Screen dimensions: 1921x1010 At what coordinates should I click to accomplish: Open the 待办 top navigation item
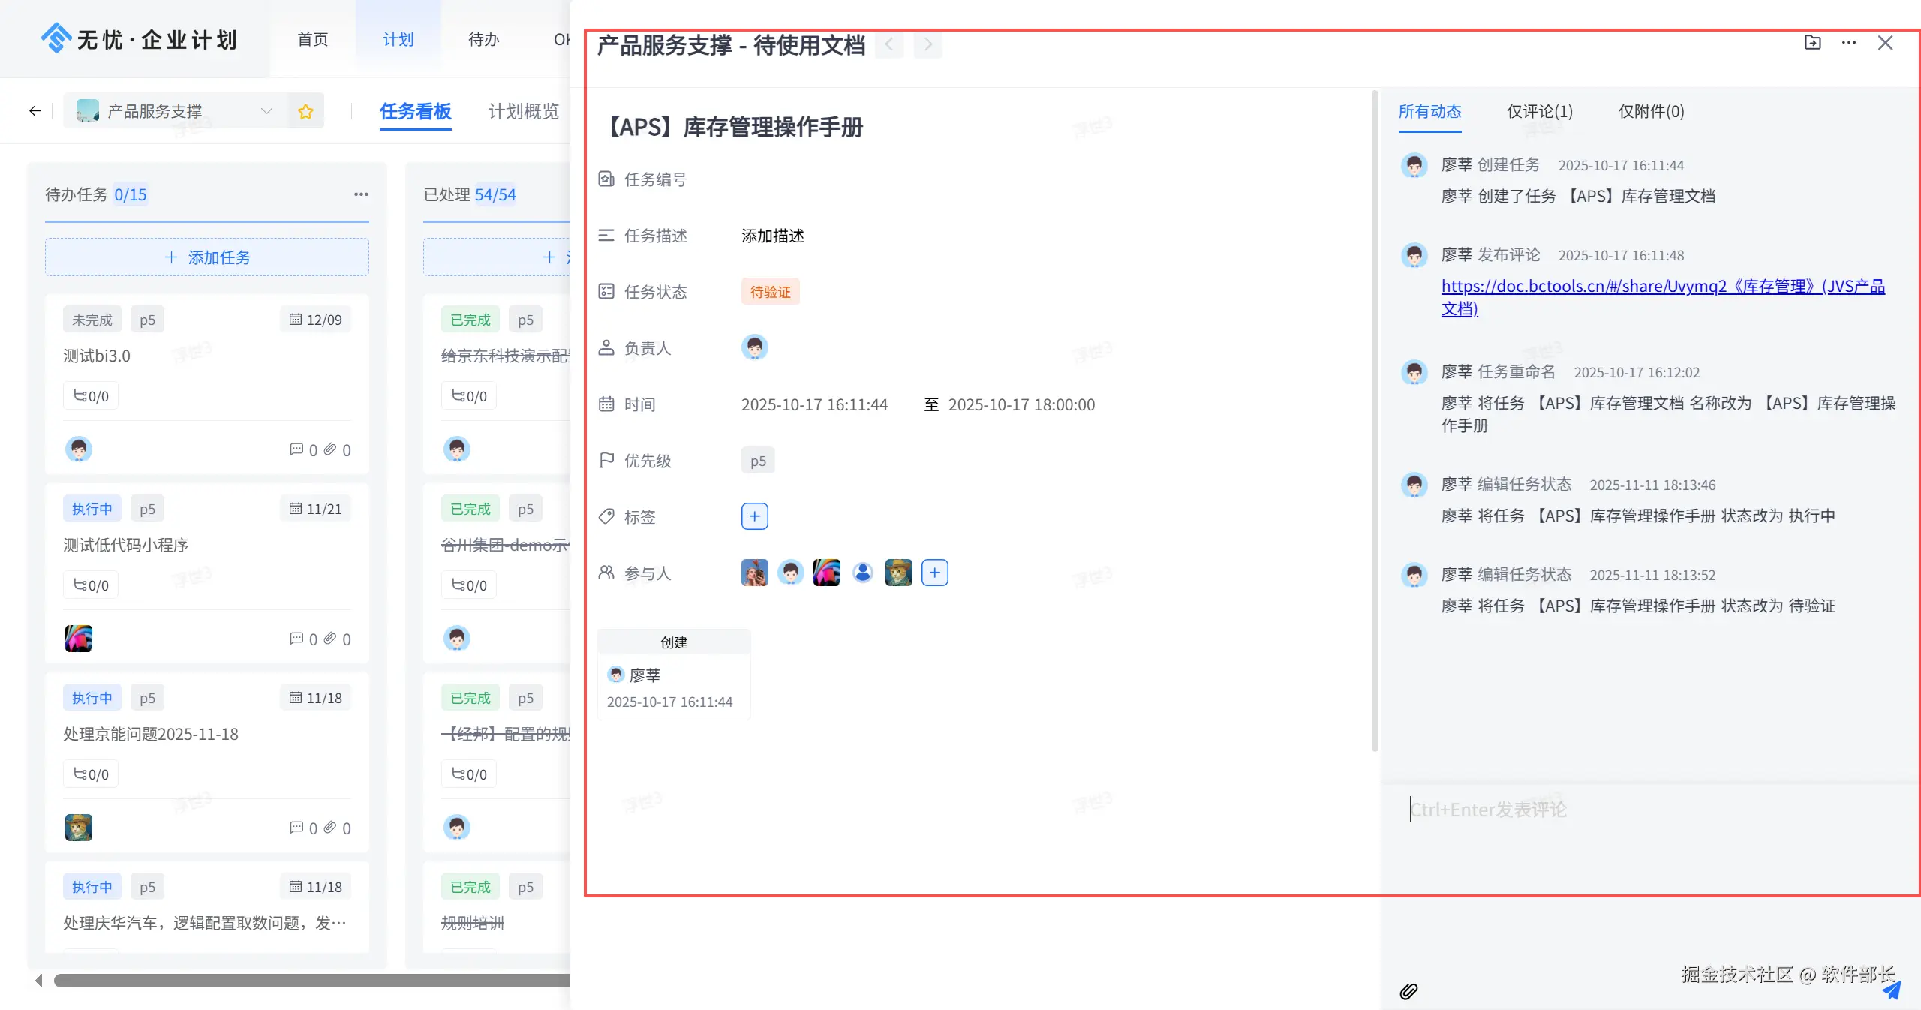[x=483, y=39]
